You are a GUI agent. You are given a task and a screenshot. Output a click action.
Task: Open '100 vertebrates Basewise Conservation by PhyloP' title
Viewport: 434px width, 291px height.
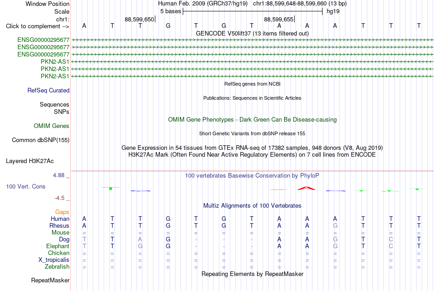[252, 175]
